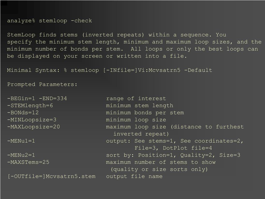Click the 'Prompted Parameters:' heading

[42, 84]
